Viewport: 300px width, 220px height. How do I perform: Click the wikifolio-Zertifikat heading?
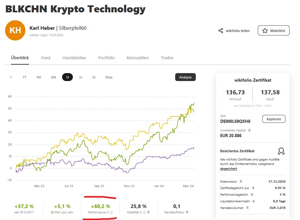click(x=253, y=80)
